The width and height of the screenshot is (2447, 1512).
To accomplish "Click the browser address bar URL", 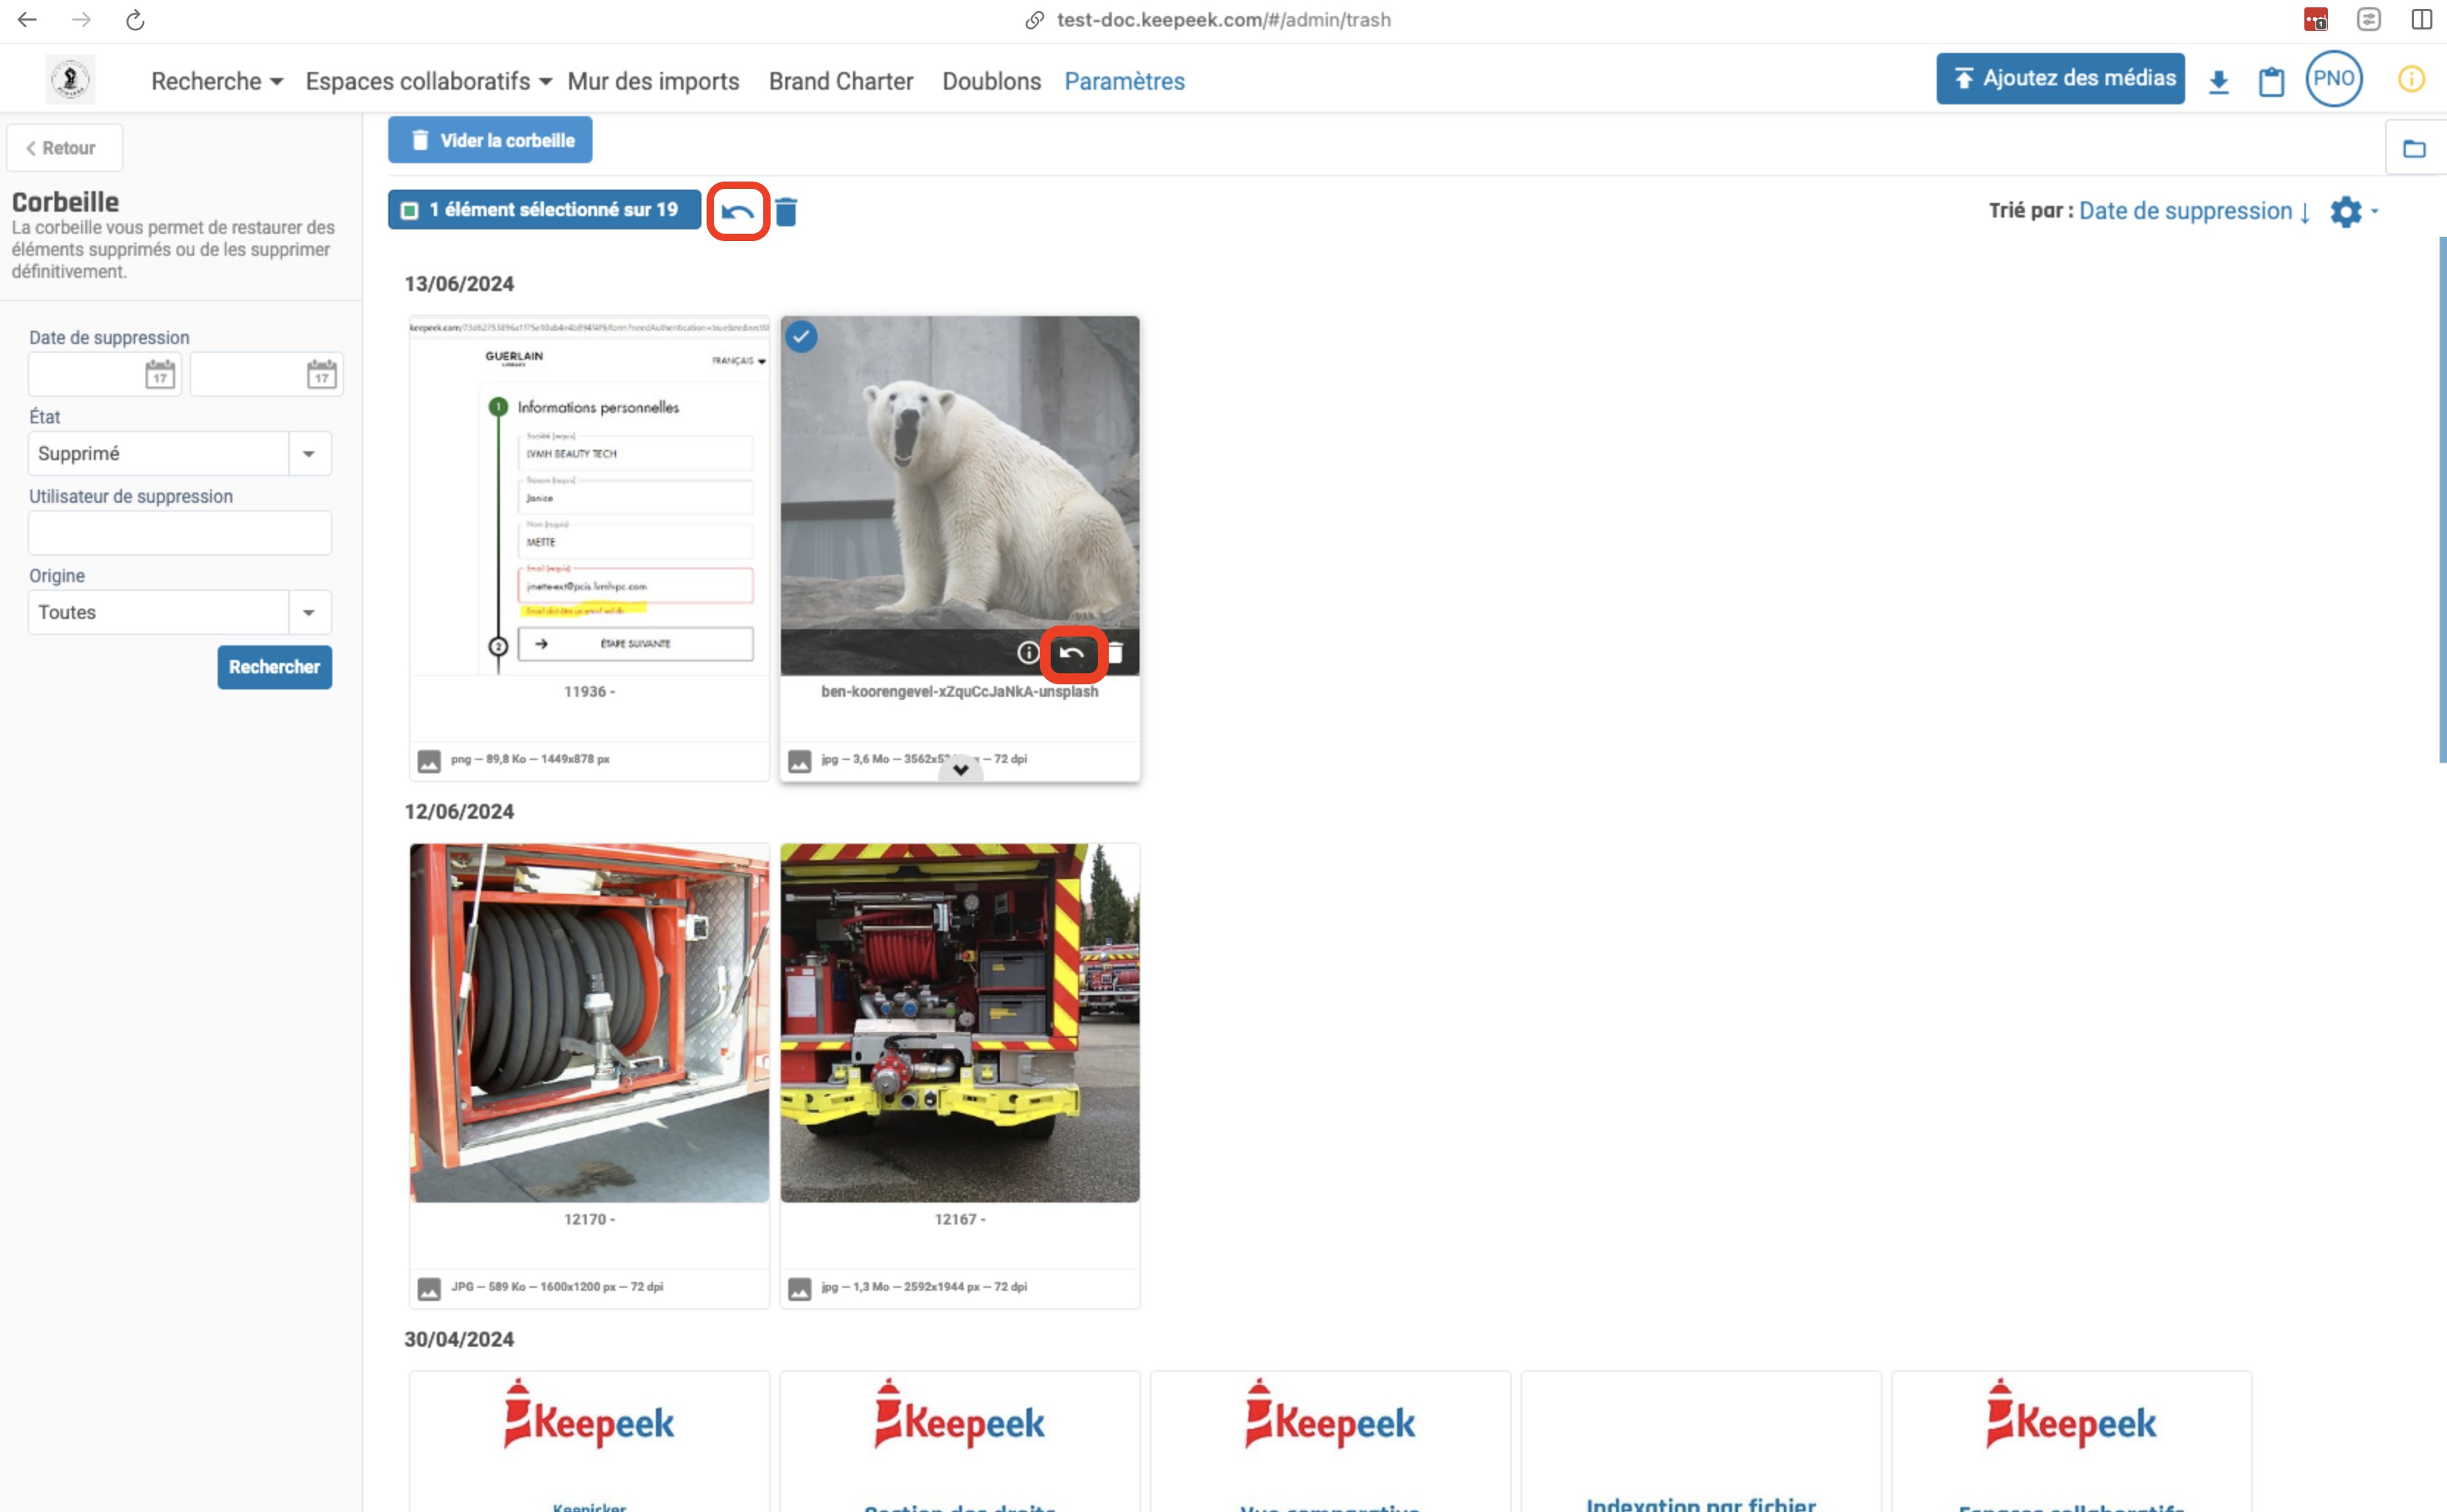I will pyautogui.click(x=1223, y=19).
